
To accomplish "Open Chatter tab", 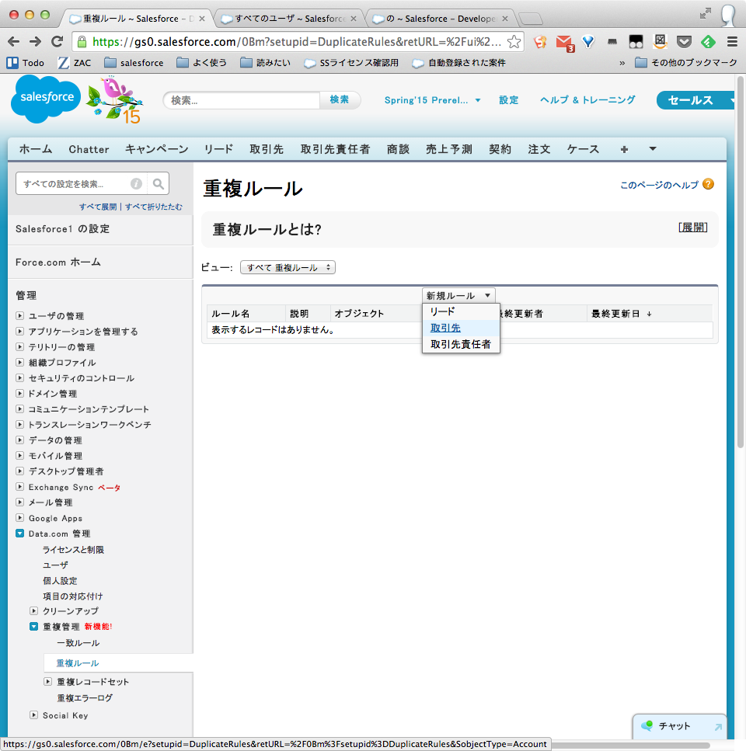I will click(89, 149).
